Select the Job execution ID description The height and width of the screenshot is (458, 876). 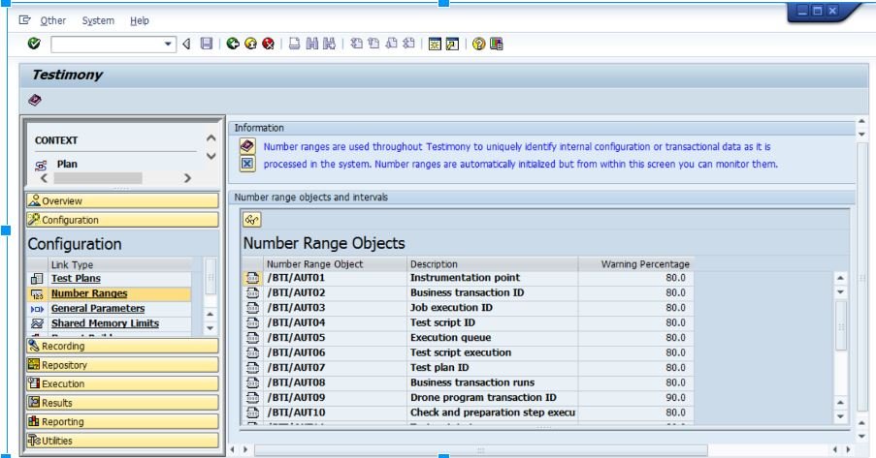(492, 308)
